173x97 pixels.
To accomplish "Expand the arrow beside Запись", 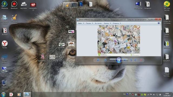I will 110,23.
